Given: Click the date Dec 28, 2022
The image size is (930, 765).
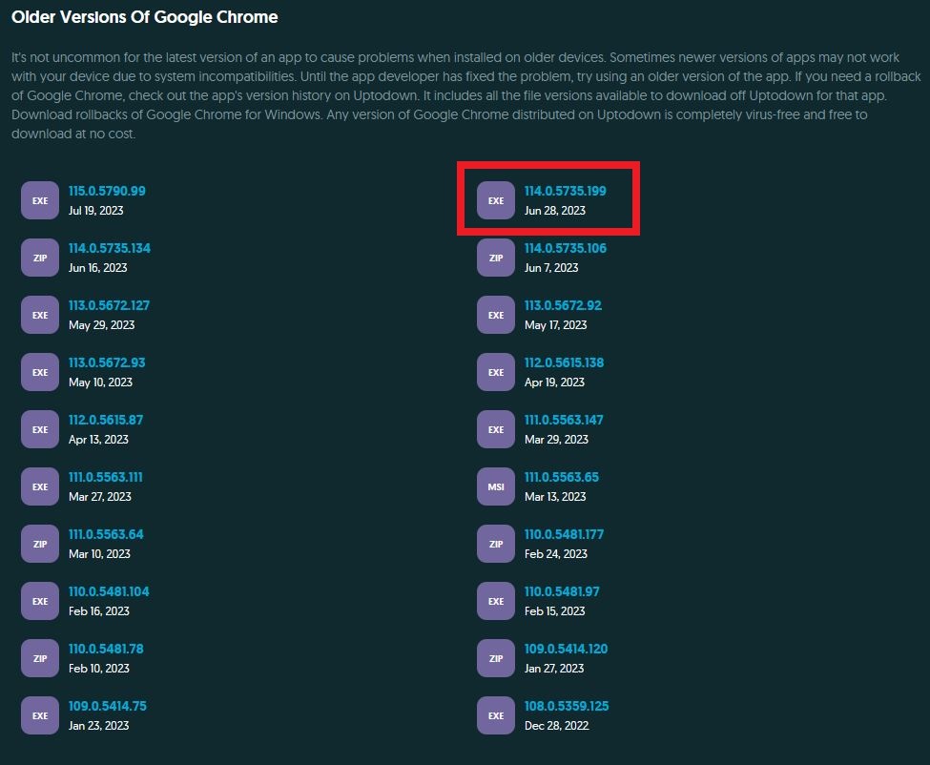Looking at the screenshot, I should pos(556,725).
